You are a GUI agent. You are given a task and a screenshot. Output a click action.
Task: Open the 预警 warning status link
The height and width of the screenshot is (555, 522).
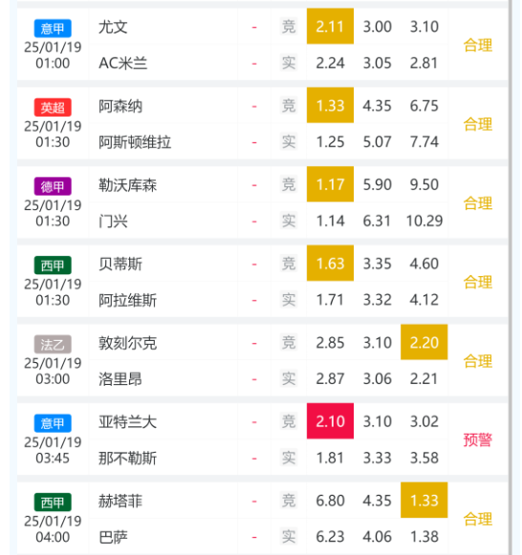tap(478, 440)
